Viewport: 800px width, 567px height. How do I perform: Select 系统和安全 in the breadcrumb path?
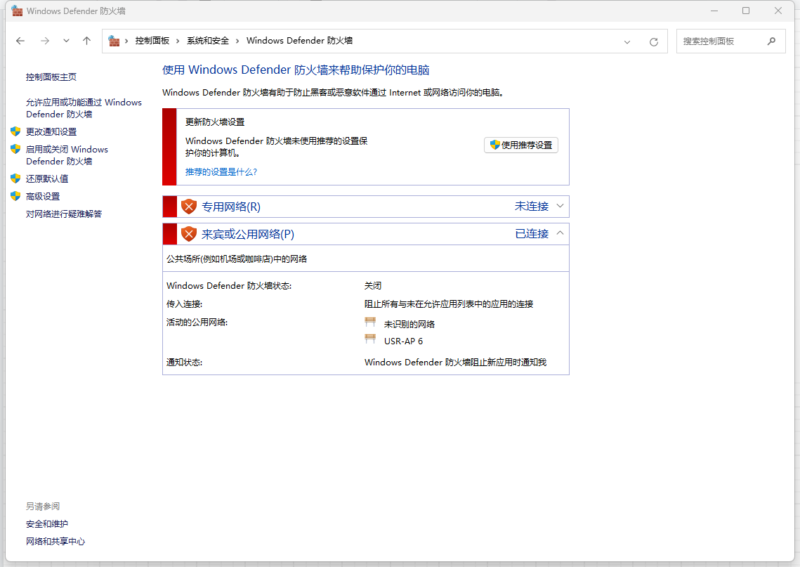(x=208, y=41)
